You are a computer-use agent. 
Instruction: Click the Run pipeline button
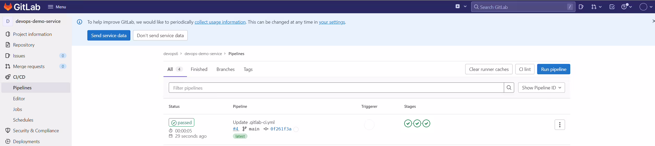[554, 69]
